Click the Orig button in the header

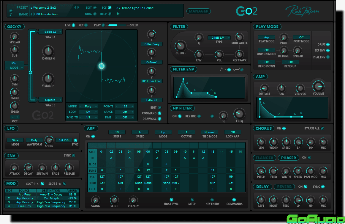[95, 14]
